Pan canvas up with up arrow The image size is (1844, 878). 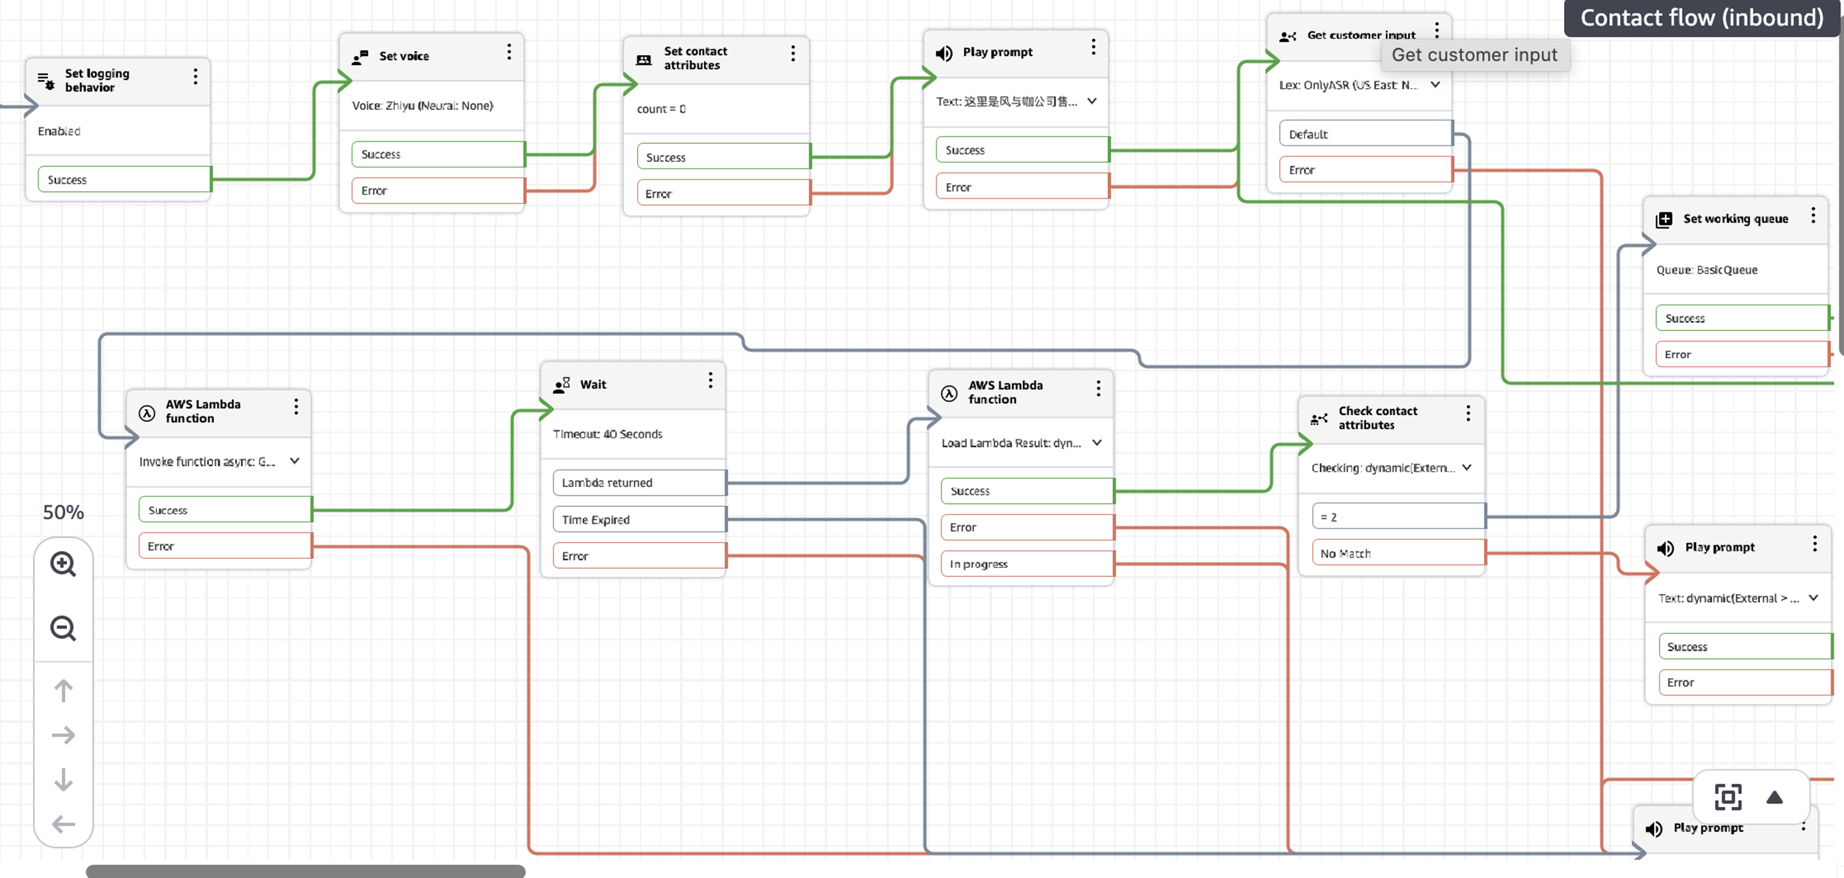(63, 690)
